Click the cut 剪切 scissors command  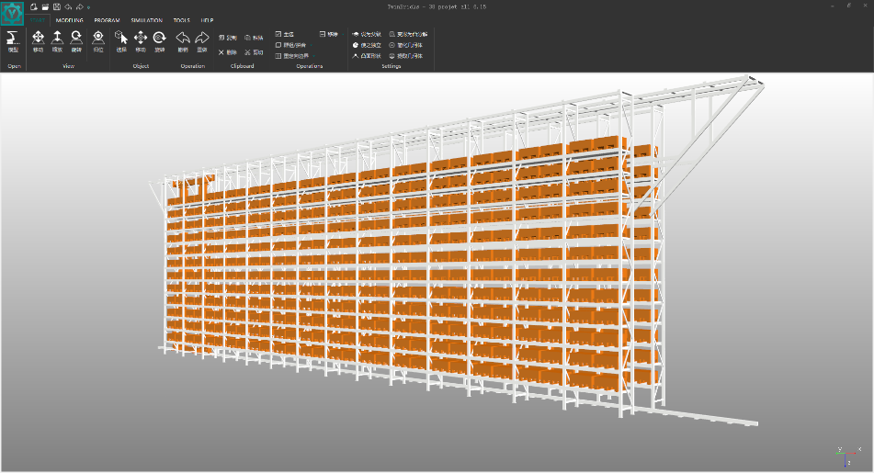[254, 52]
